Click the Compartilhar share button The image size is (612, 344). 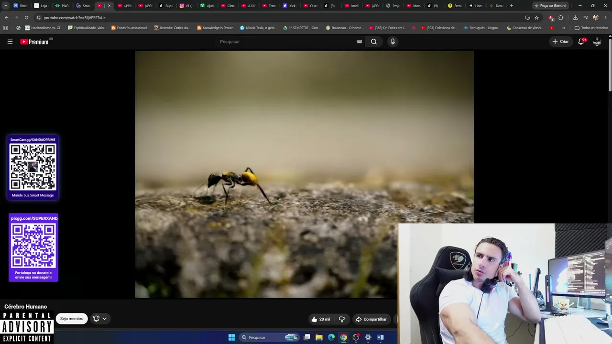371,319
